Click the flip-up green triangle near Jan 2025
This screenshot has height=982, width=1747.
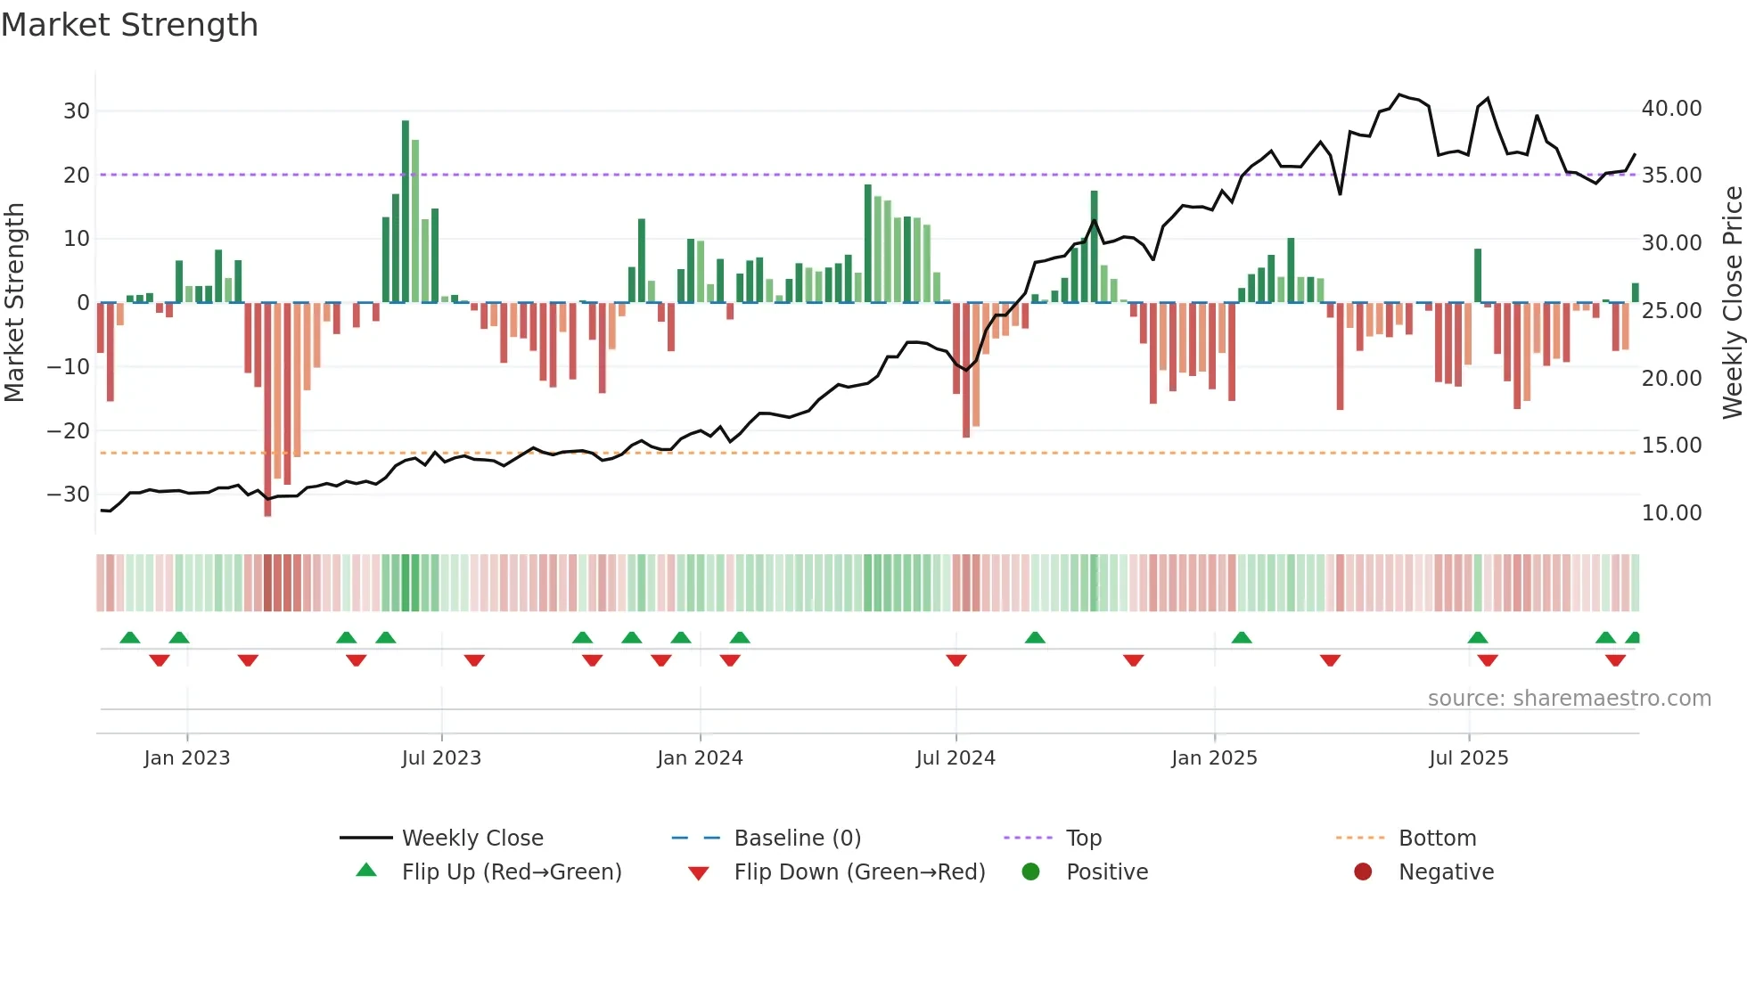1242,638
